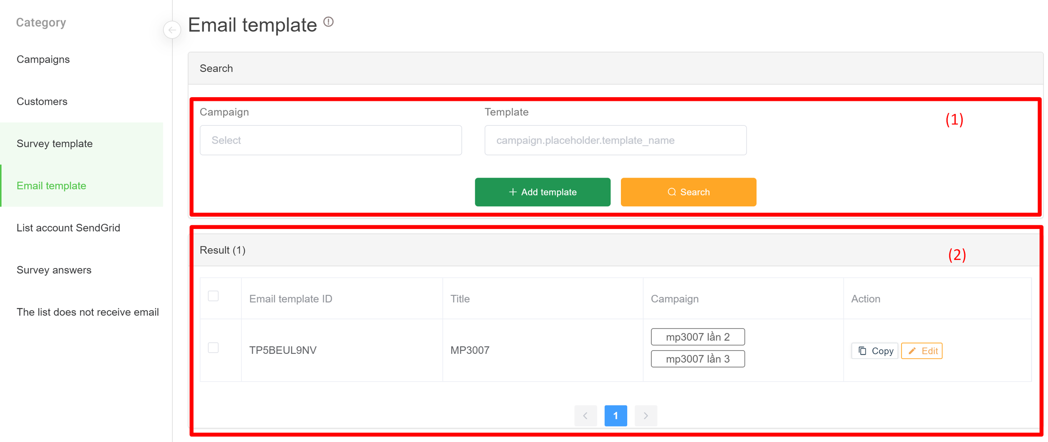This screenshot has width=1048, height=442.
Task: Click the sidebar collapse arrow icon
Action: pyautogui.click(x=172, y=30)
